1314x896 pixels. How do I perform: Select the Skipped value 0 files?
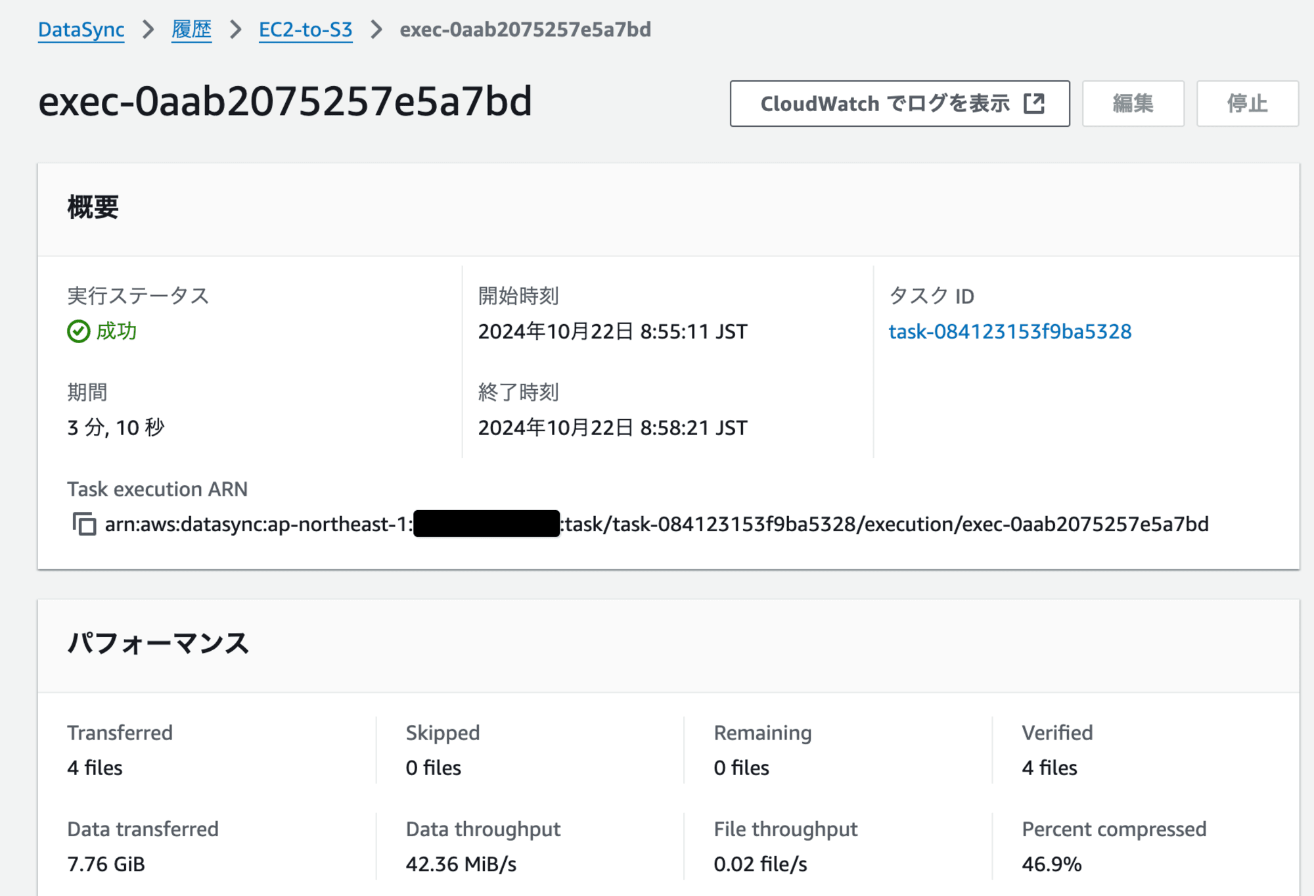pyautogui.click(x=433, y=767)
